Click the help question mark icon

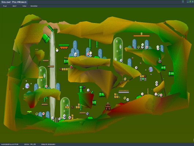183,1
